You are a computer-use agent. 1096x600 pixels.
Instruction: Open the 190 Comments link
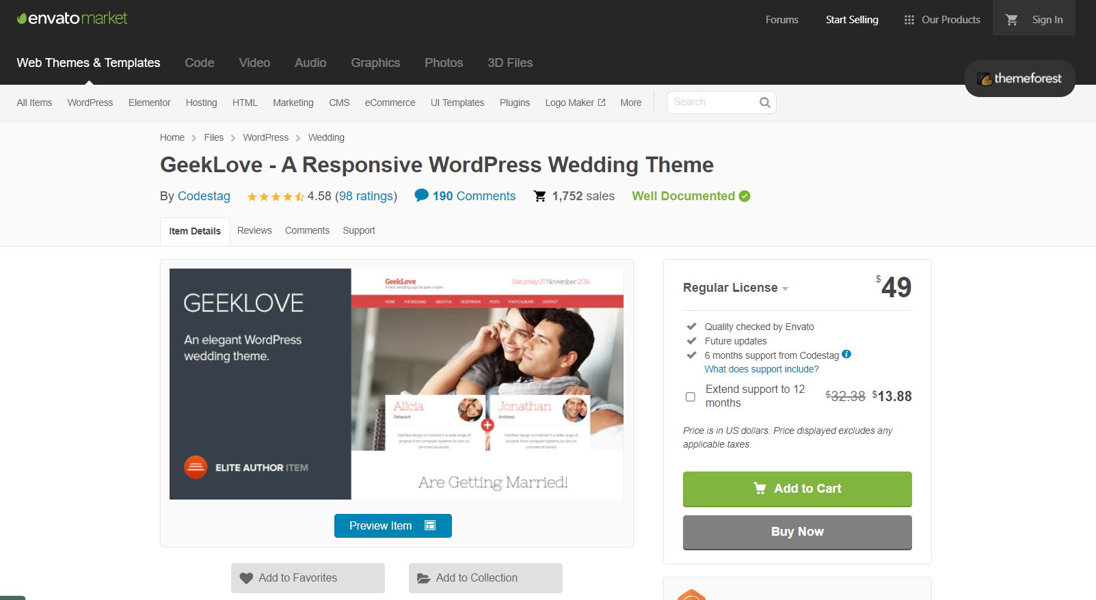click(474, 196)
